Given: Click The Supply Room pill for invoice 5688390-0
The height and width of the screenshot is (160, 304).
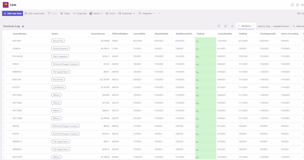Looking at the screenshot, I should coord(61,72).
